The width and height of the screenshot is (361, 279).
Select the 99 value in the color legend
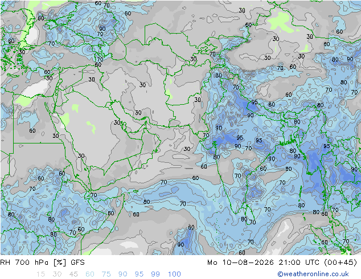[155, 274]
